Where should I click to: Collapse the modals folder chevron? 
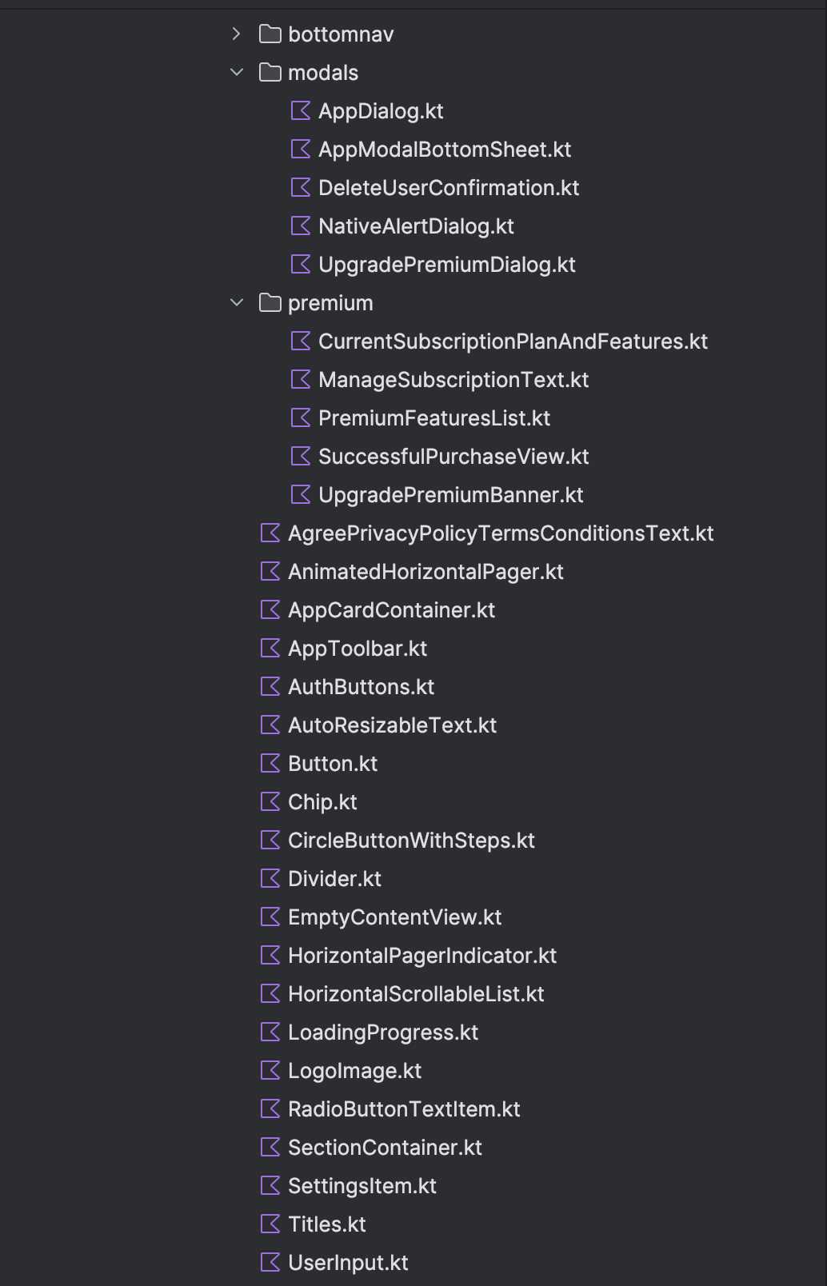(236, 72)
